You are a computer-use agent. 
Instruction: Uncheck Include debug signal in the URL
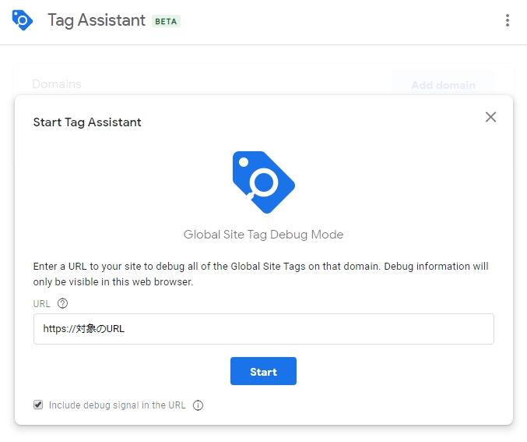pos(38,405)
